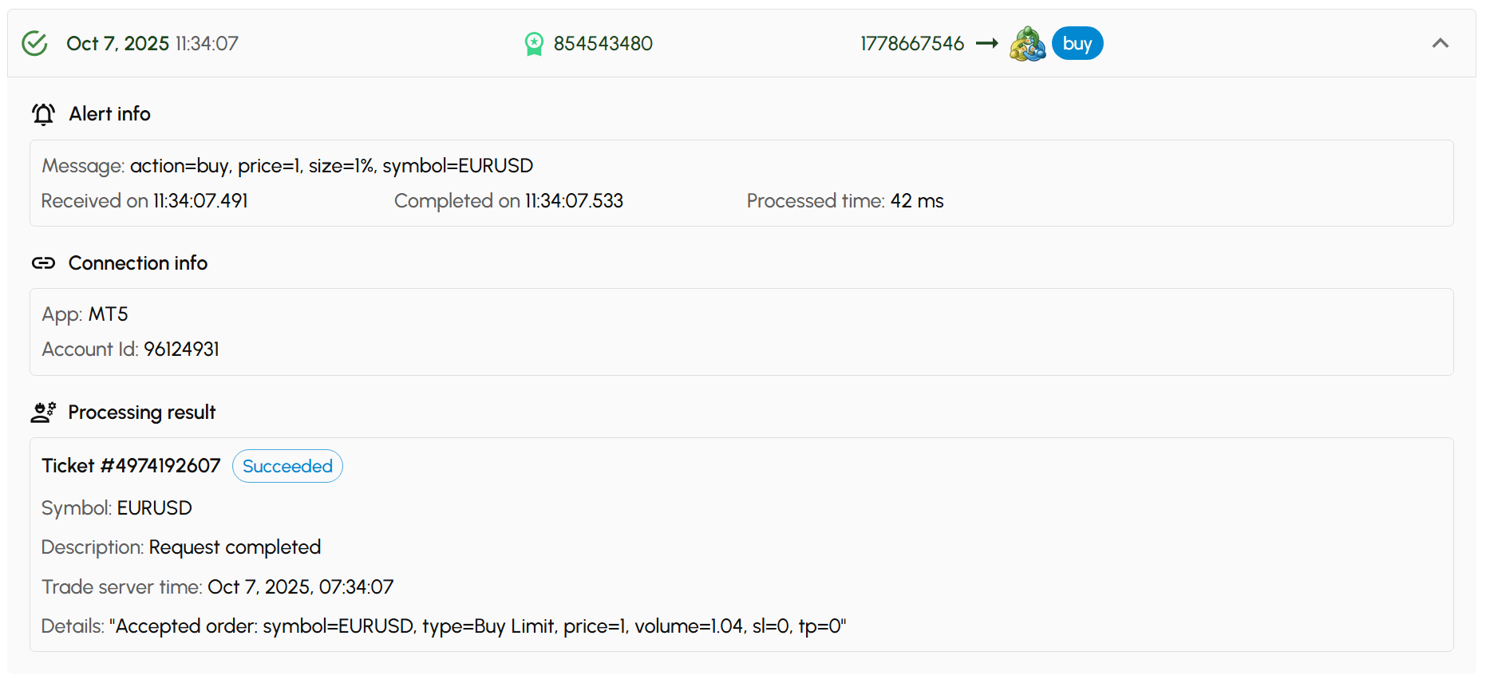Screen dimensions: 1486x683
Task: Click the alert message text
Action: 331,166
